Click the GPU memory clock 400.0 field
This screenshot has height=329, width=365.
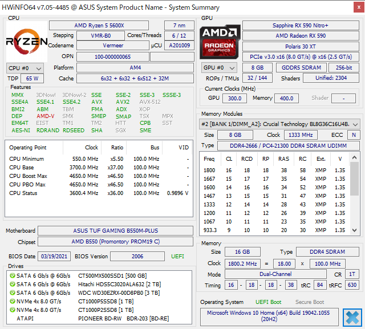coord(286,99)
